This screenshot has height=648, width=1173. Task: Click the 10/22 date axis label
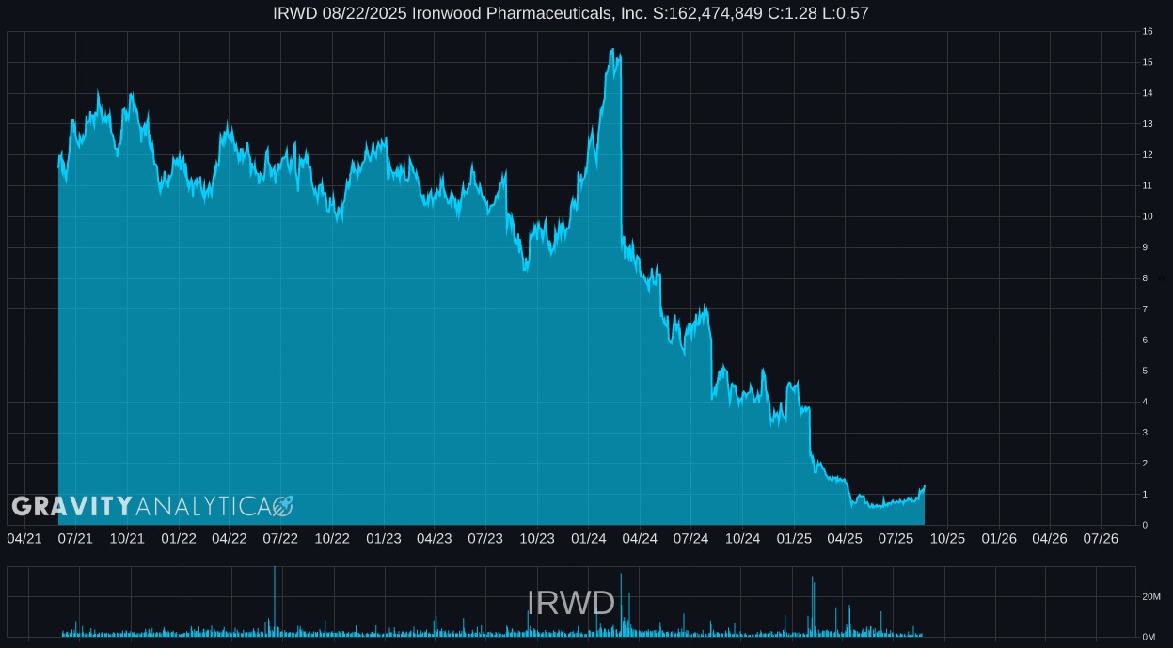[332, 538]
